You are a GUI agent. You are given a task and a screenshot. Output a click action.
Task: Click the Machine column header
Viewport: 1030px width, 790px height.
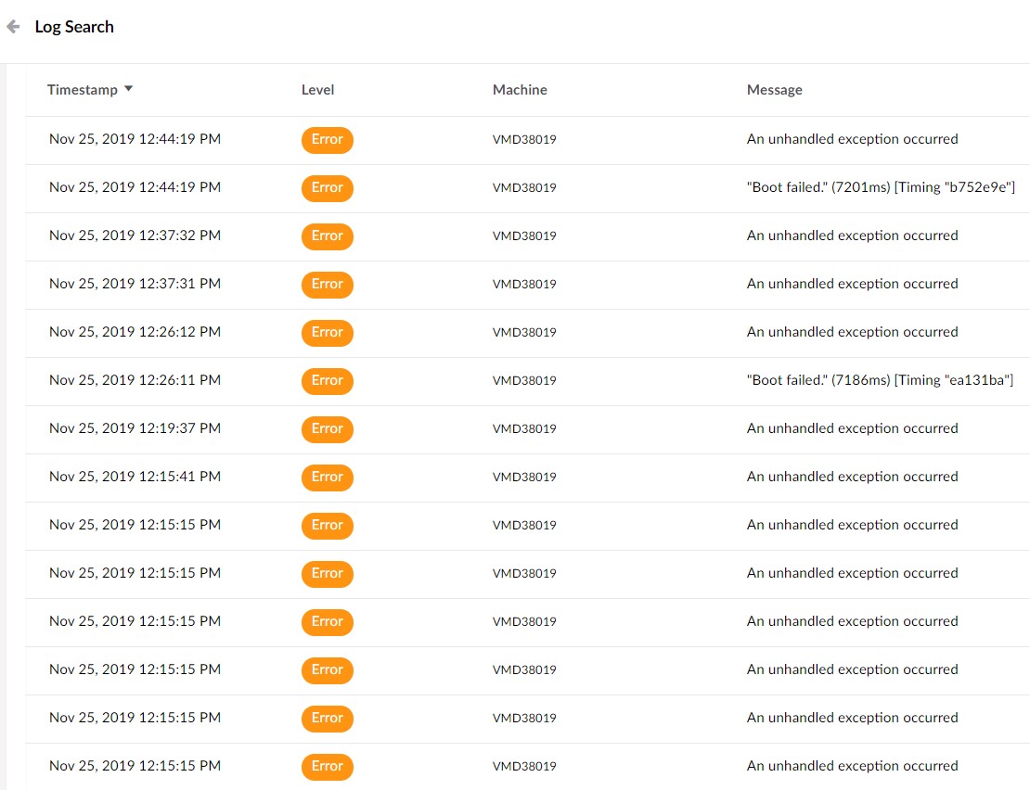click(520, 90)
